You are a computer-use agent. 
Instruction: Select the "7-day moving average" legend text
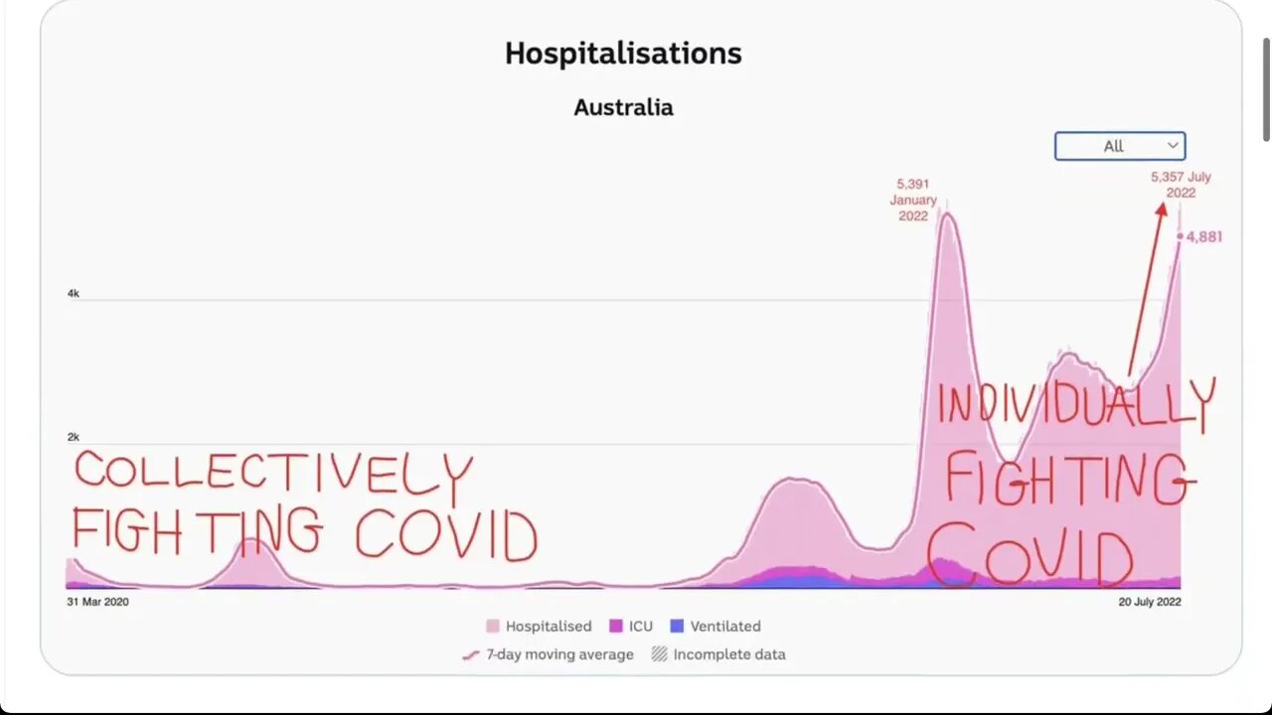pos(559,654)
